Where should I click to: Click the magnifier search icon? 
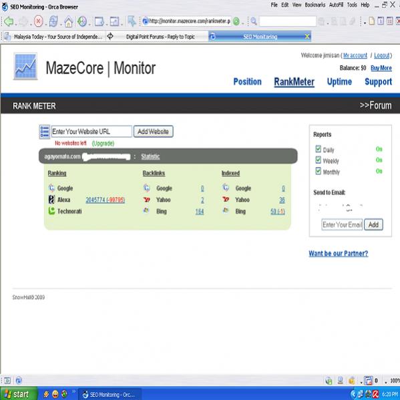(x=254, y=21)
